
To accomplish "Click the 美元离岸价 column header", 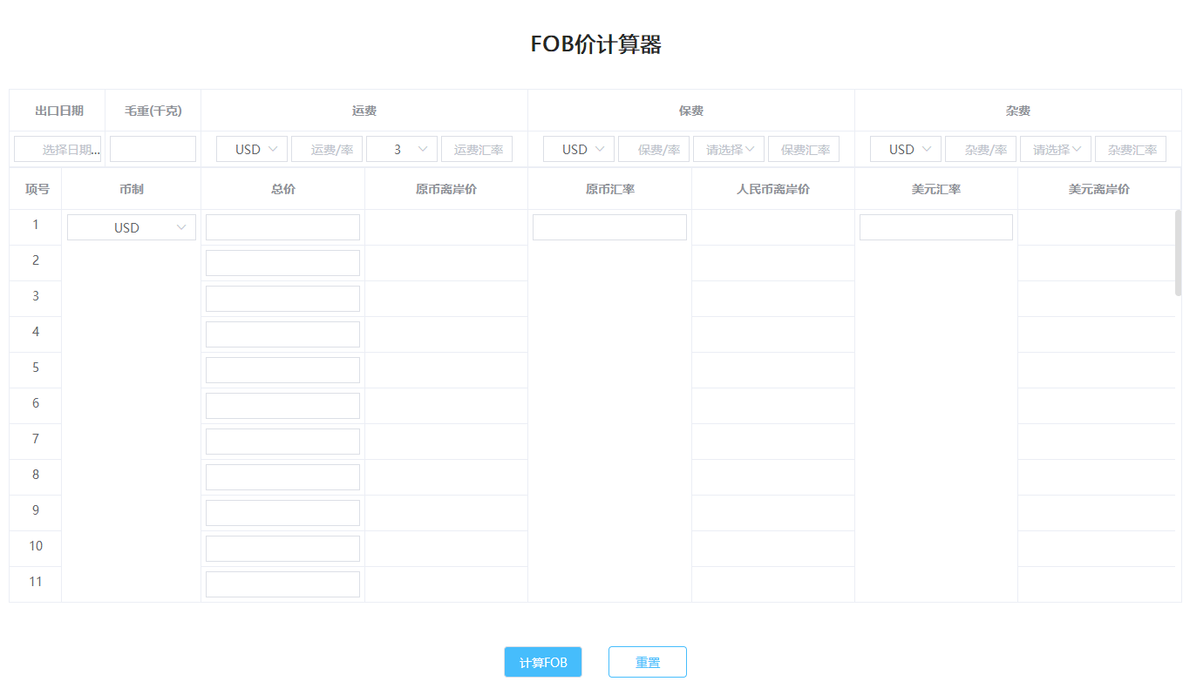I will pyautogui.click(x=1099, y=189).
